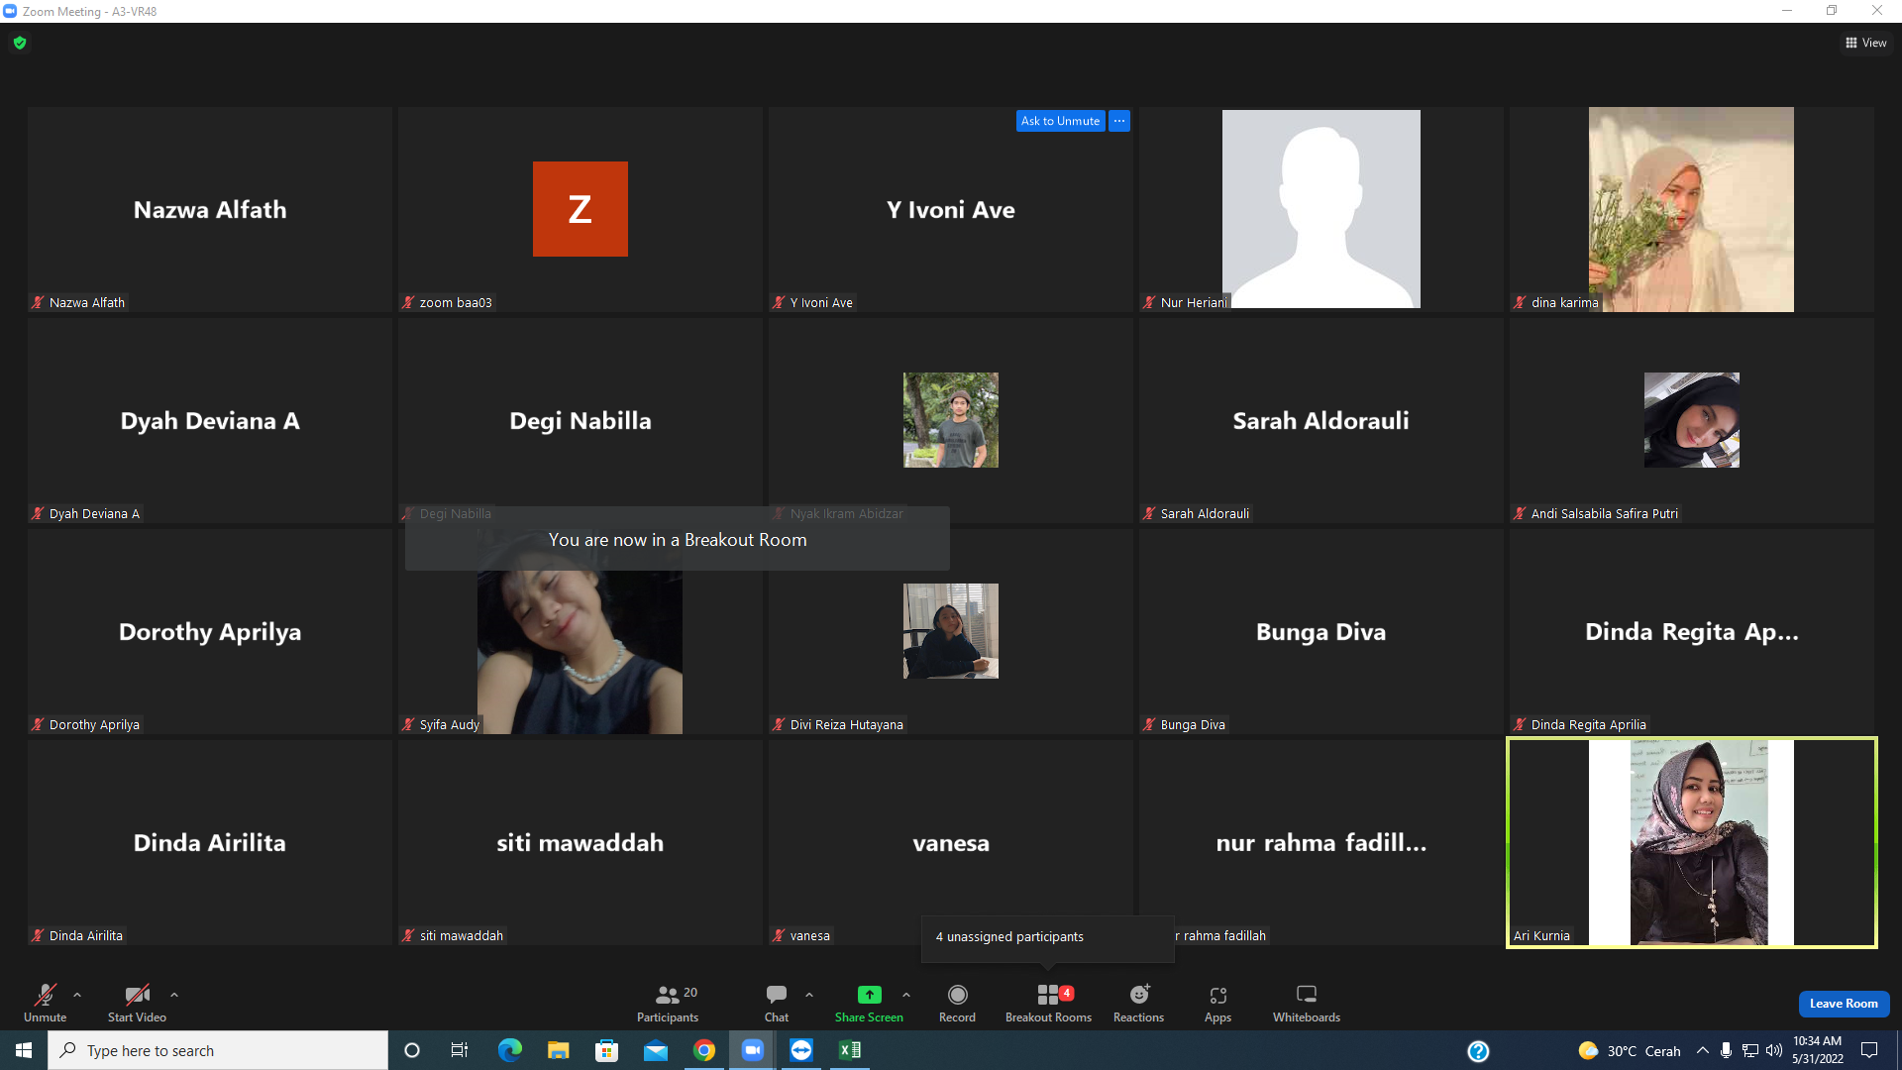
Task: Select Divi Reiza Hutayana's photo
Action: pos(951,631)
